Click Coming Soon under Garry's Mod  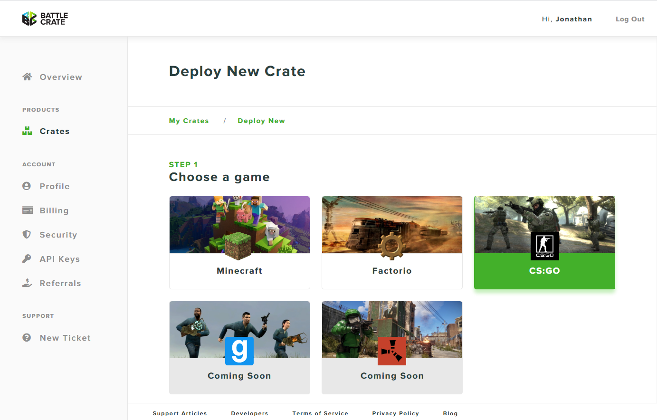(239, 376)
